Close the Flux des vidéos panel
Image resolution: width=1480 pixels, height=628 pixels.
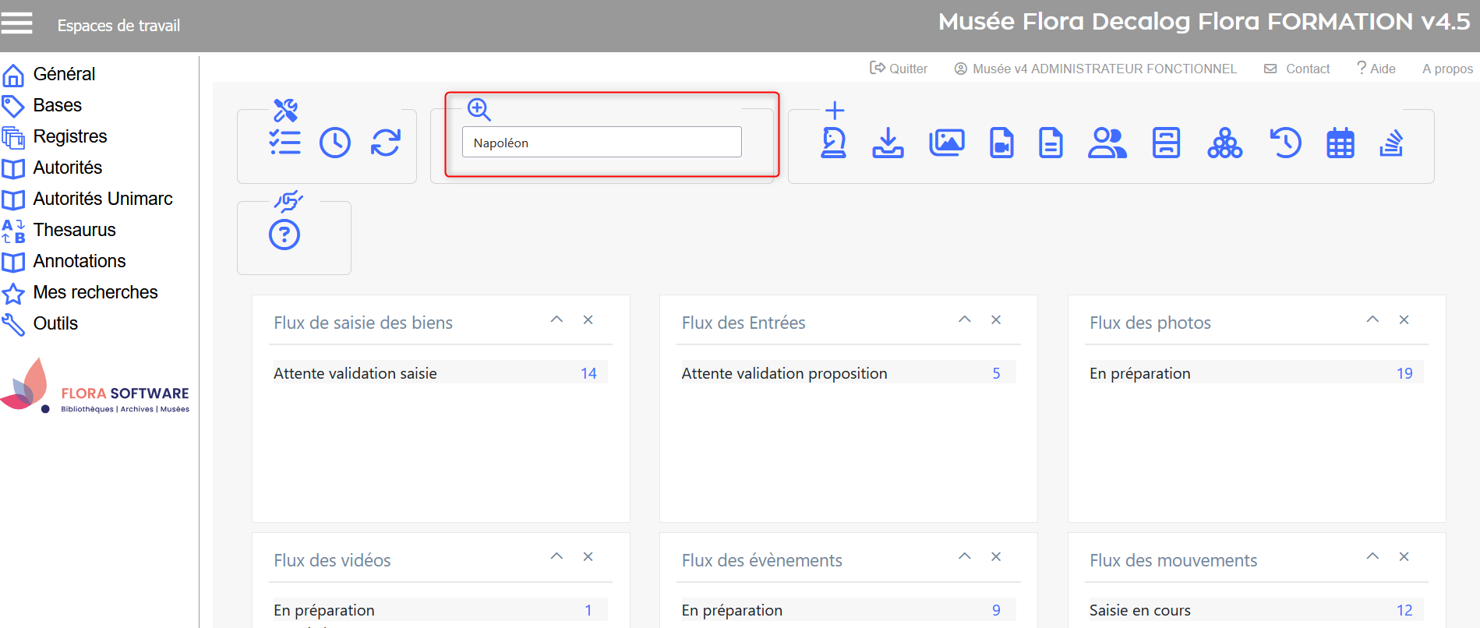pos(588,556)
